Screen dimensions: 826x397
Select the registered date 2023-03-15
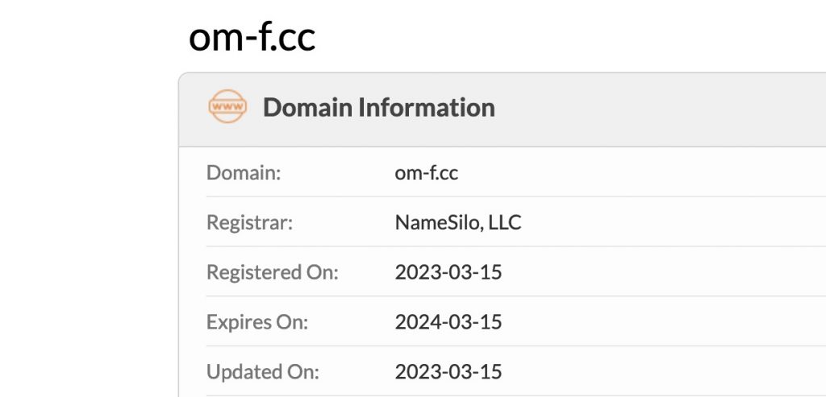[x=448, y=272]
